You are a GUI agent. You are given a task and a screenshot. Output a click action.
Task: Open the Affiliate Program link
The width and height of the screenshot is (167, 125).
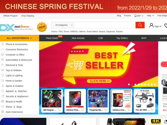pos(11,16)
